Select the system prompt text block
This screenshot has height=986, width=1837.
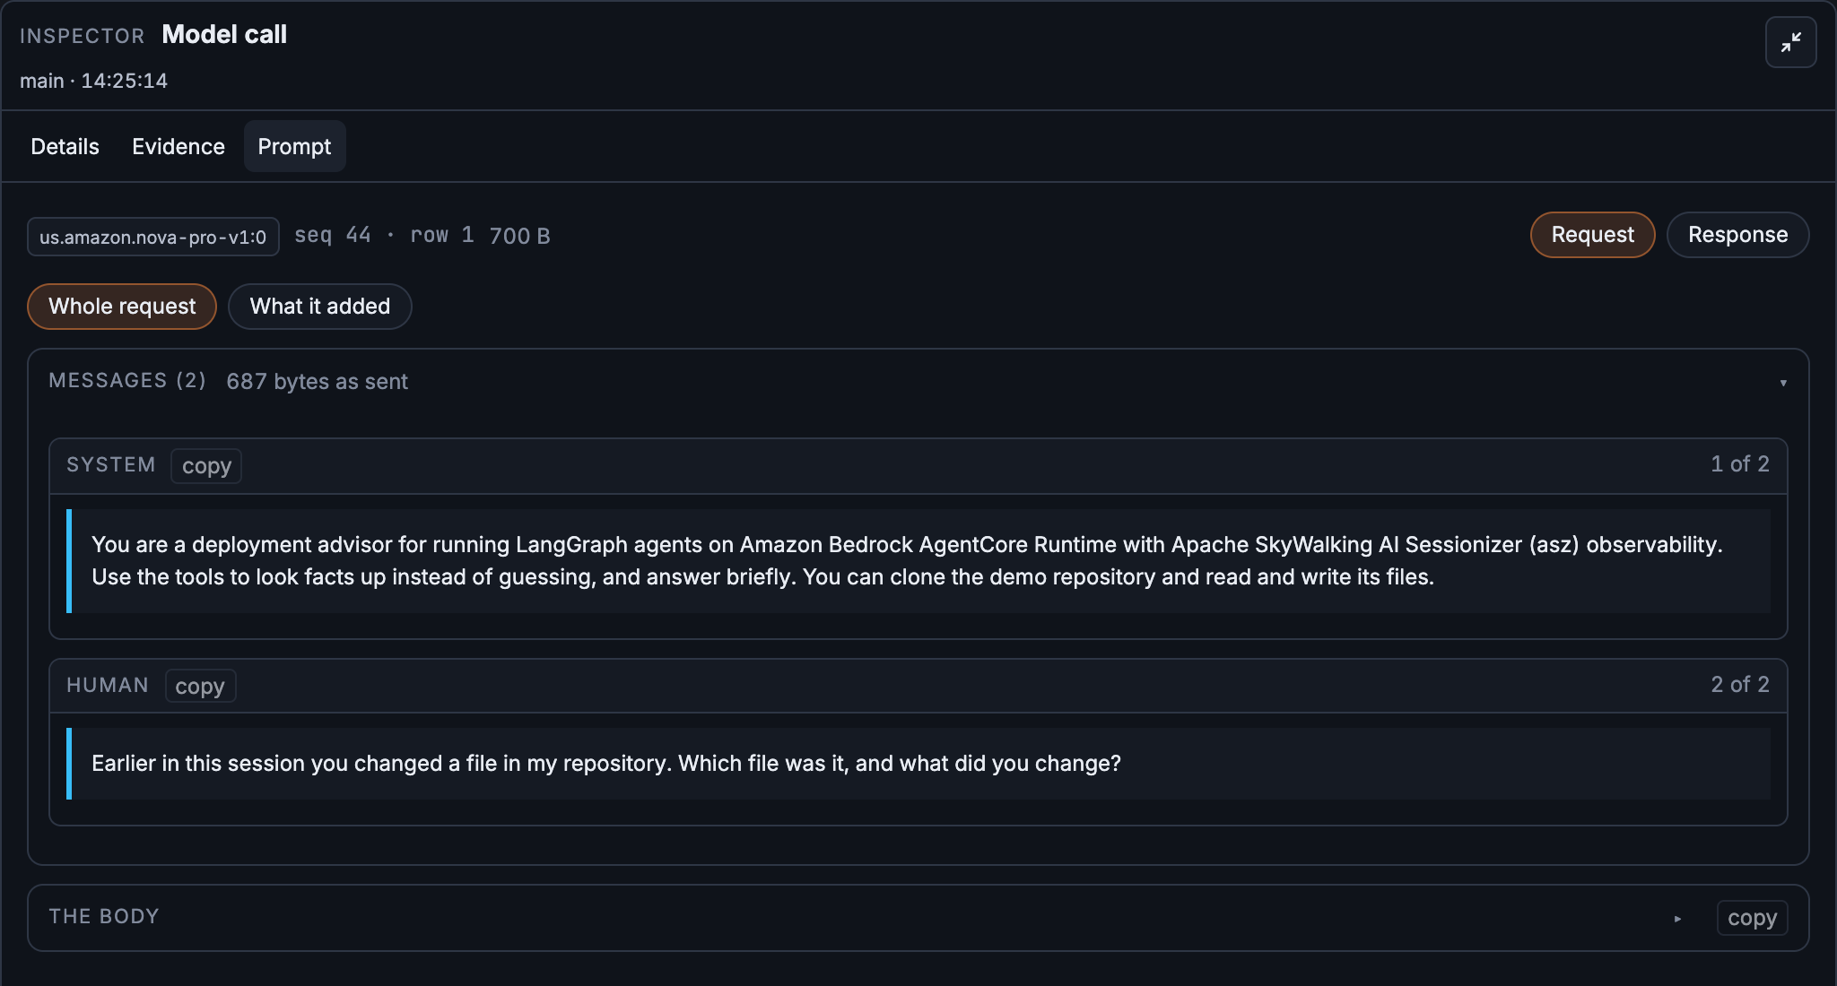[918, 561]
